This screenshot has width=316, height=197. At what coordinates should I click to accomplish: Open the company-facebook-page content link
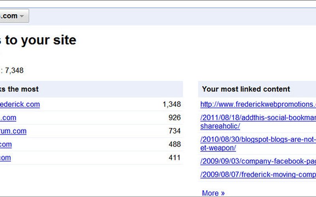(x=258, y=161)
